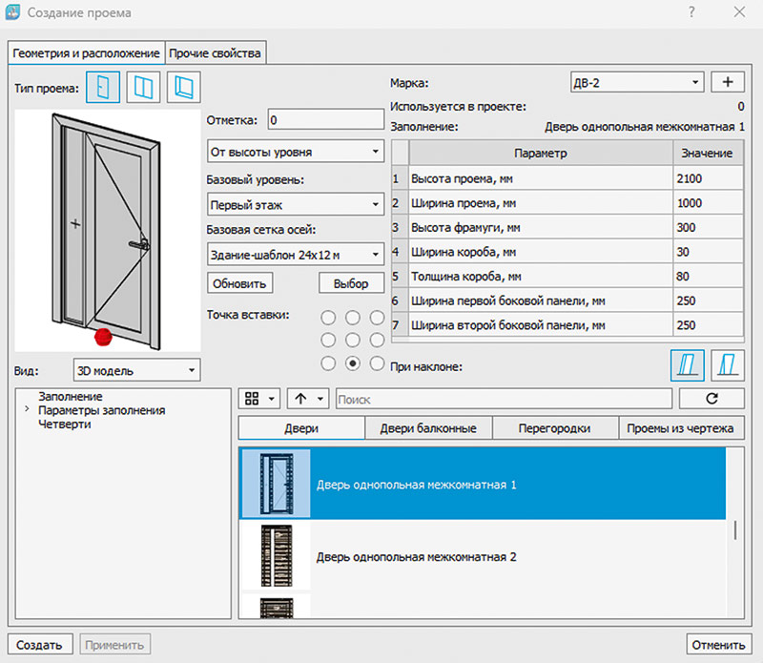Switch to Прочие свойства tab
Image resolution: width=763 pixels, height=663 pixels.
point(215,53)
